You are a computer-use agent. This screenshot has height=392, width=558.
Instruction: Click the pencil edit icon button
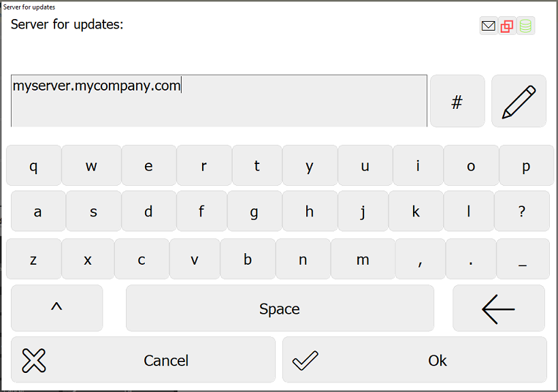(519, 101)
